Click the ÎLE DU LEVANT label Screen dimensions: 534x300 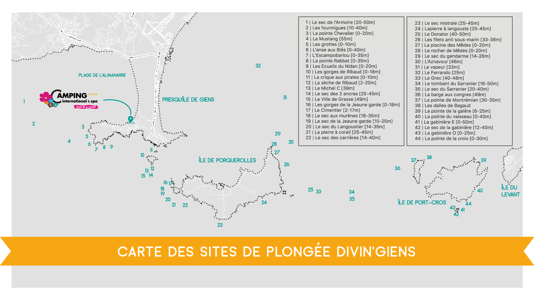(x=510, y=191)
